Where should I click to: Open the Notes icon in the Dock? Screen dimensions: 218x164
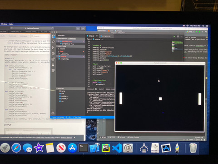click(x=50, y=148)
